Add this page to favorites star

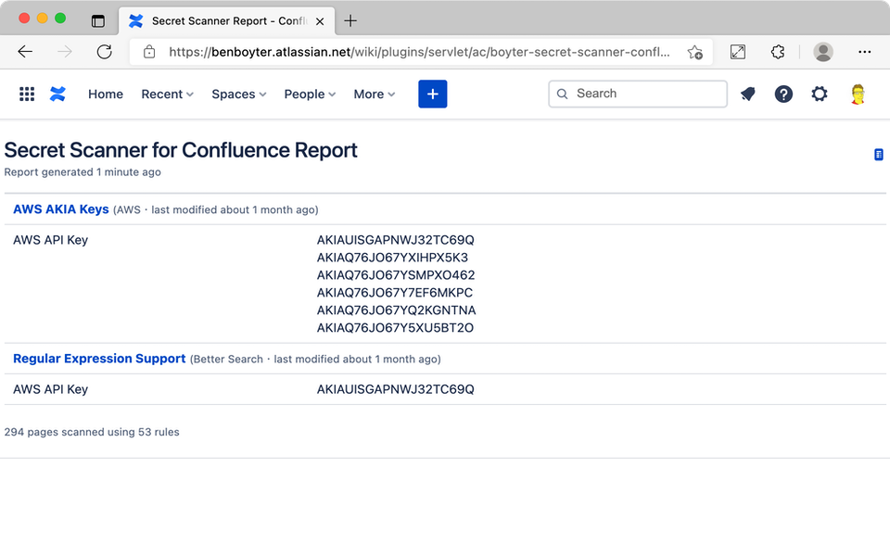[x=694, y=53]
